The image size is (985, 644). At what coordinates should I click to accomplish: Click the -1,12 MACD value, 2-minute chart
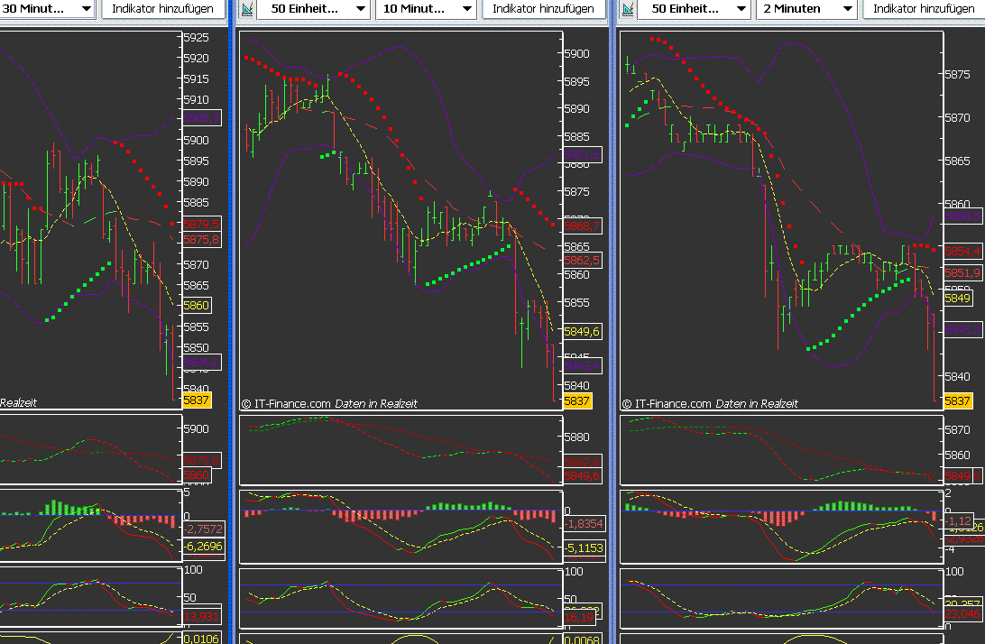[x=959, y=520]
